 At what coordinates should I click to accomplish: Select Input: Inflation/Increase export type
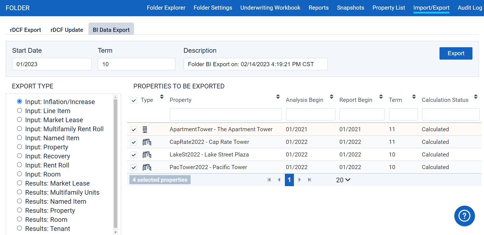pos(20,101)
